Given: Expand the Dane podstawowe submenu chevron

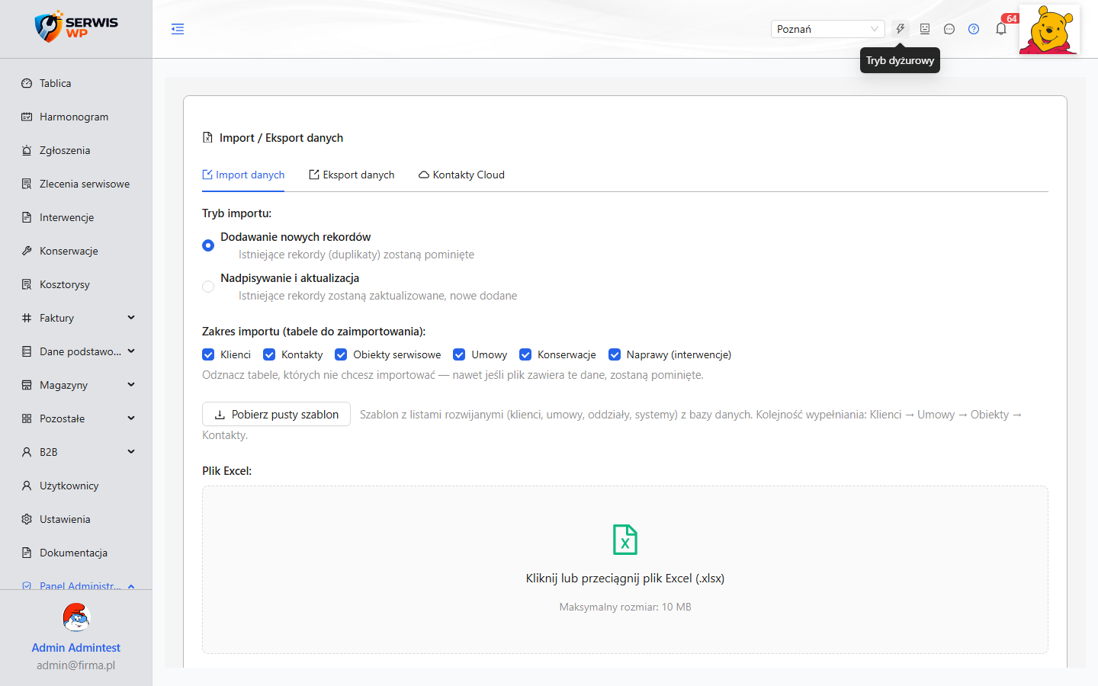Looking at the screenshot, I should tap(131, 351).
